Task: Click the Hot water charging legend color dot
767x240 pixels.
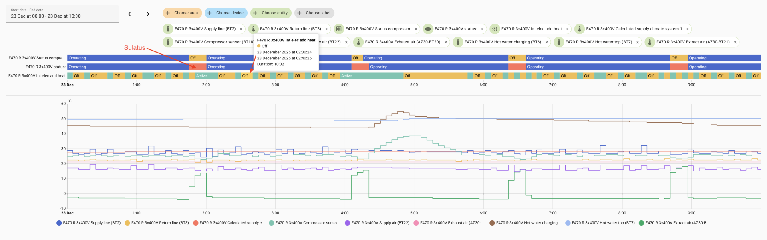Action: (x=492, y=223)
